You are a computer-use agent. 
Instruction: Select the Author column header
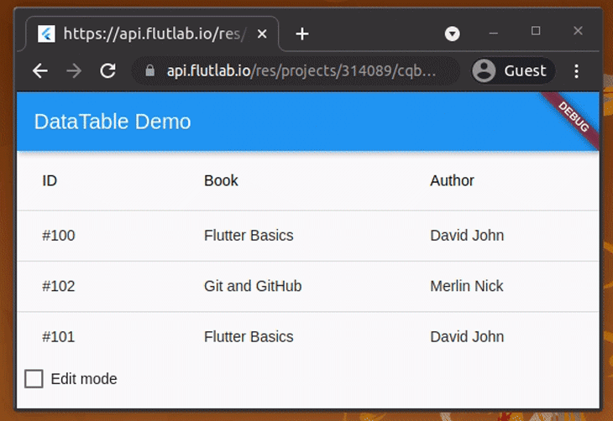coord(452,180)
